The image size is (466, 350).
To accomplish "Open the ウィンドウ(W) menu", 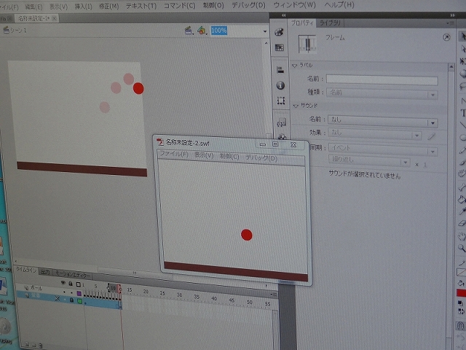I will click(294, 5).
